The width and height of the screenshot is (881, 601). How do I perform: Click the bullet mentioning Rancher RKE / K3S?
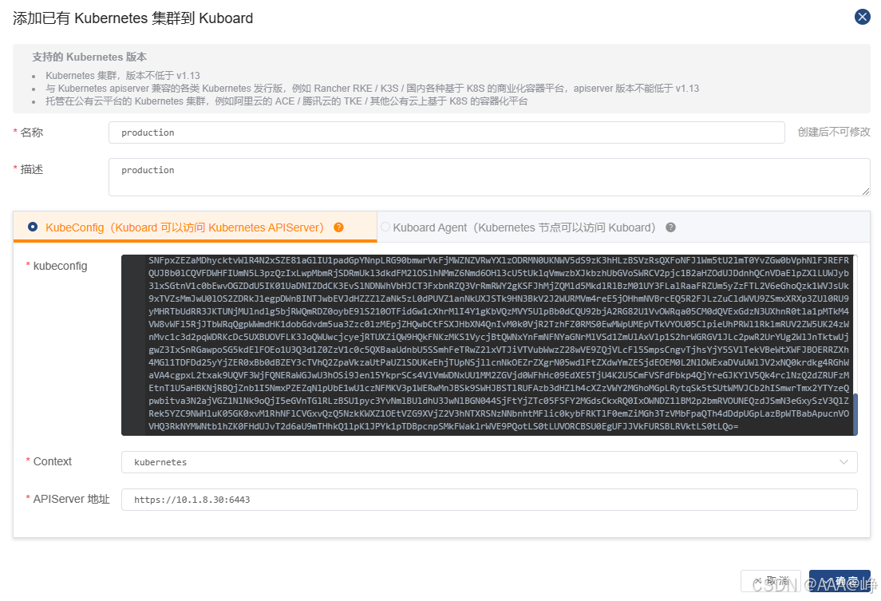(372, 89)
